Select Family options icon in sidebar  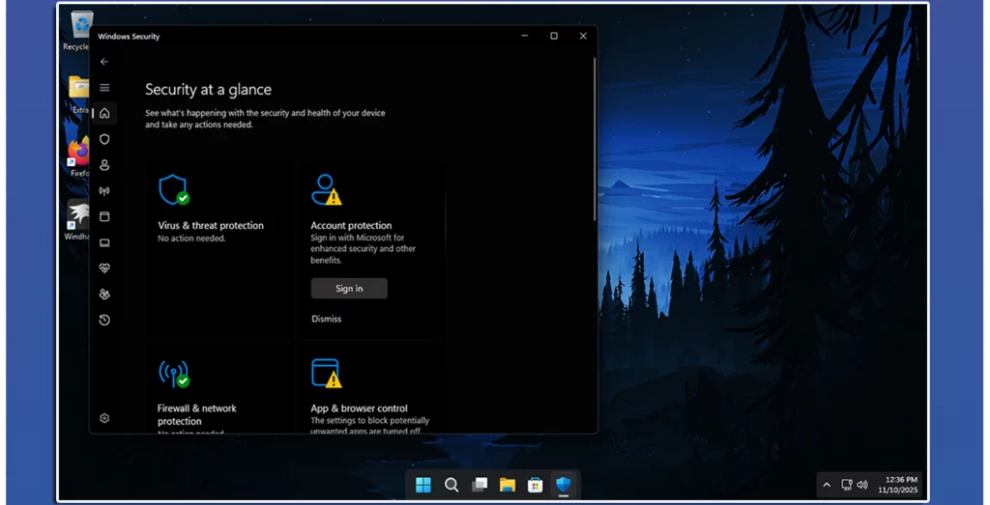point(104,295)
